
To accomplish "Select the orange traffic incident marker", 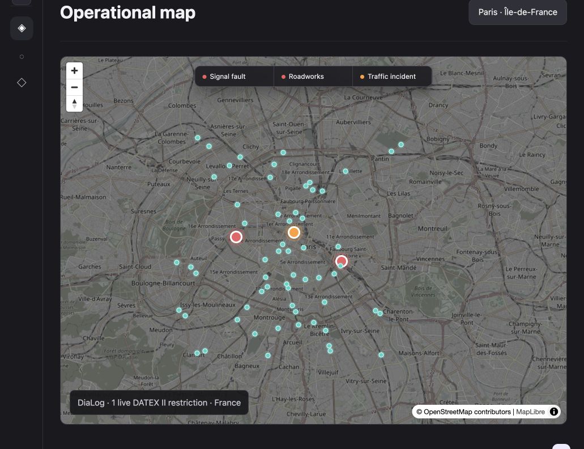I will 294,232.
